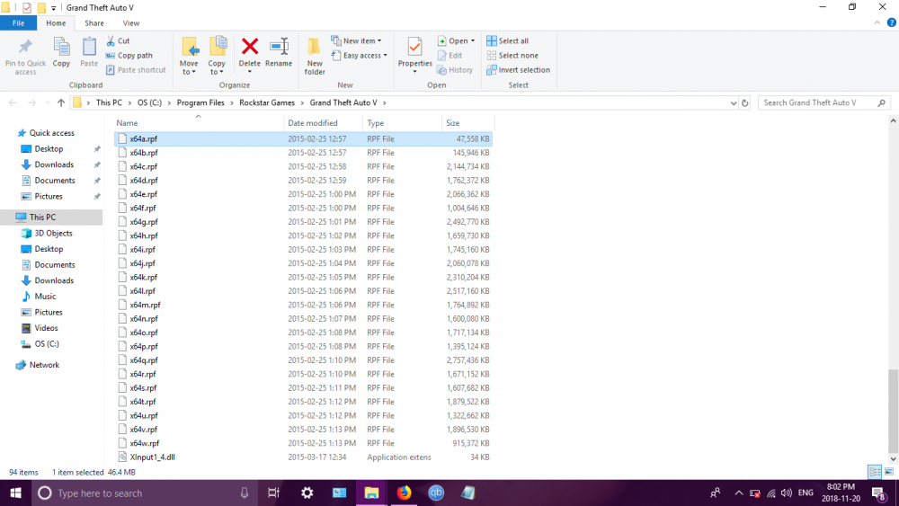Click Rockstar Games in the address breadcrumb
The height and width of the screenshot is (506, 899).
coord(269,102)
